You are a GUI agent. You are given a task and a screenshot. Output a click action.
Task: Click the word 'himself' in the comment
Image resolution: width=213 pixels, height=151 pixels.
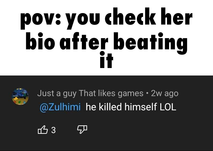coord(140,107)
